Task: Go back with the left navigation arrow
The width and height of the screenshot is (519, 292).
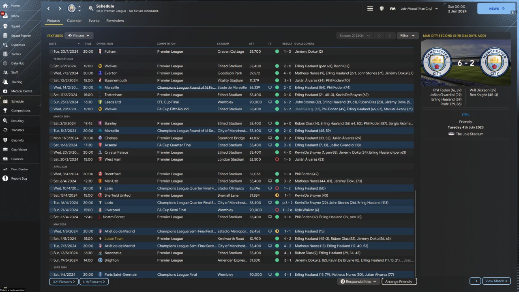Action: (x=49, y=9)
